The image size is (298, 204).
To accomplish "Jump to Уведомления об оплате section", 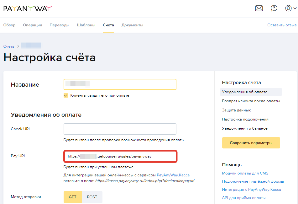I will (251, 92).
